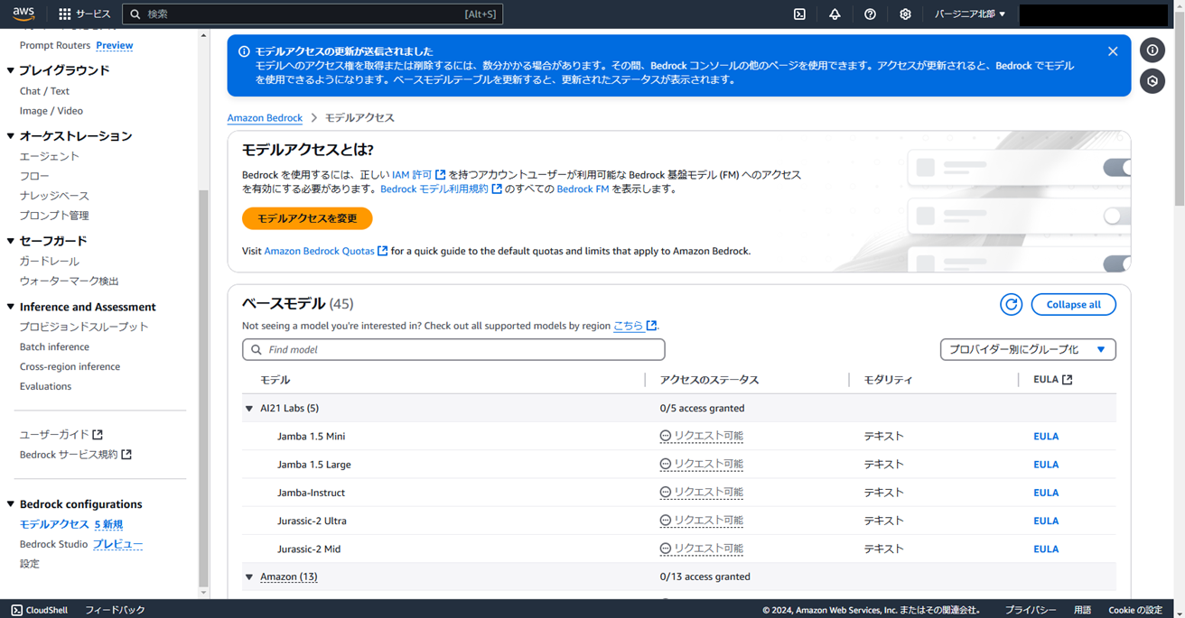This screenshot has width=1185, height=618.
Task: Click the Jamba 1.5 Large status icon
Action: pyautogui.click(x=665, y=464)
